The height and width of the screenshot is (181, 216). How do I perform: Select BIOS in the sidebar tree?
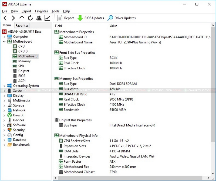point(22,76)
